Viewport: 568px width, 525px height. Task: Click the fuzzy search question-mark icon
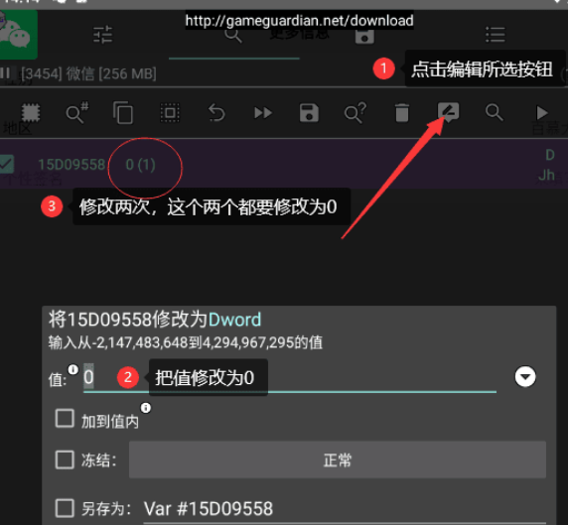(355, 112)
